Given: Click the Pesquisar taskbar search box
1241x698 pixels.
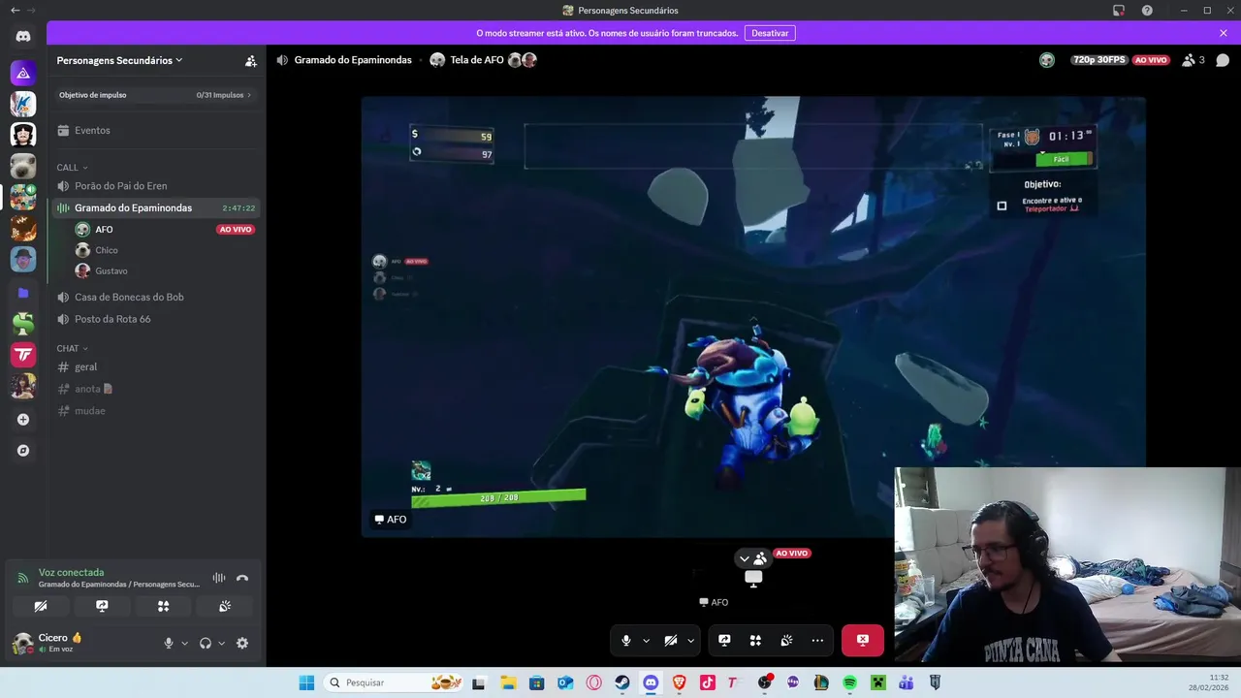Looking at the screenshot, I should 394,682.
